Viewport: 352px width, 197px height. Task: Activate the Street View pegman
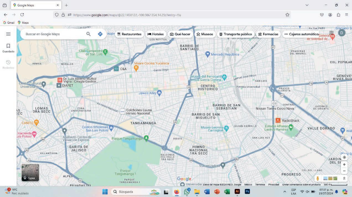click(318, 179)
